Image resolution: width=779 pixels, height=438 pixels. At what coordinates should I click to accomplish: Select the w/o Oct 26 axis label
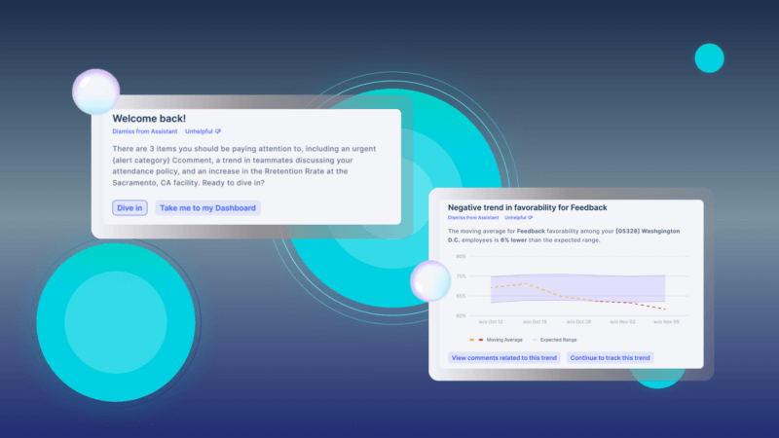point(576,321)
